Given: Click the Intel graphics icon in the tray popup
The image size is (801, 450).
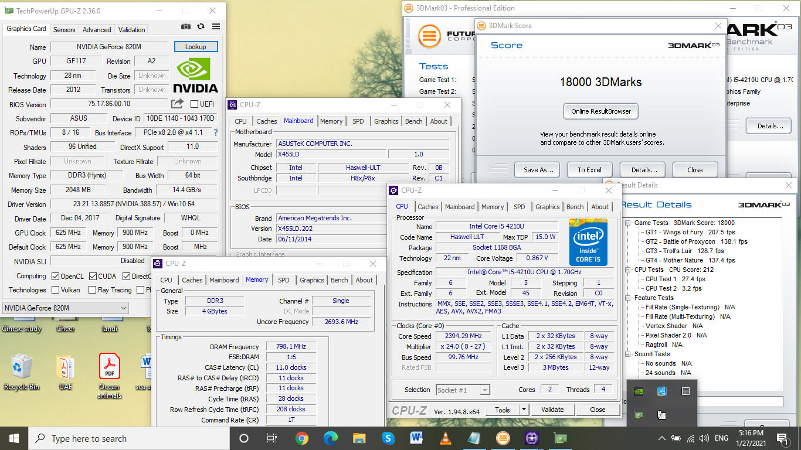Looking at the screenshot, I should tap(662, 391).
